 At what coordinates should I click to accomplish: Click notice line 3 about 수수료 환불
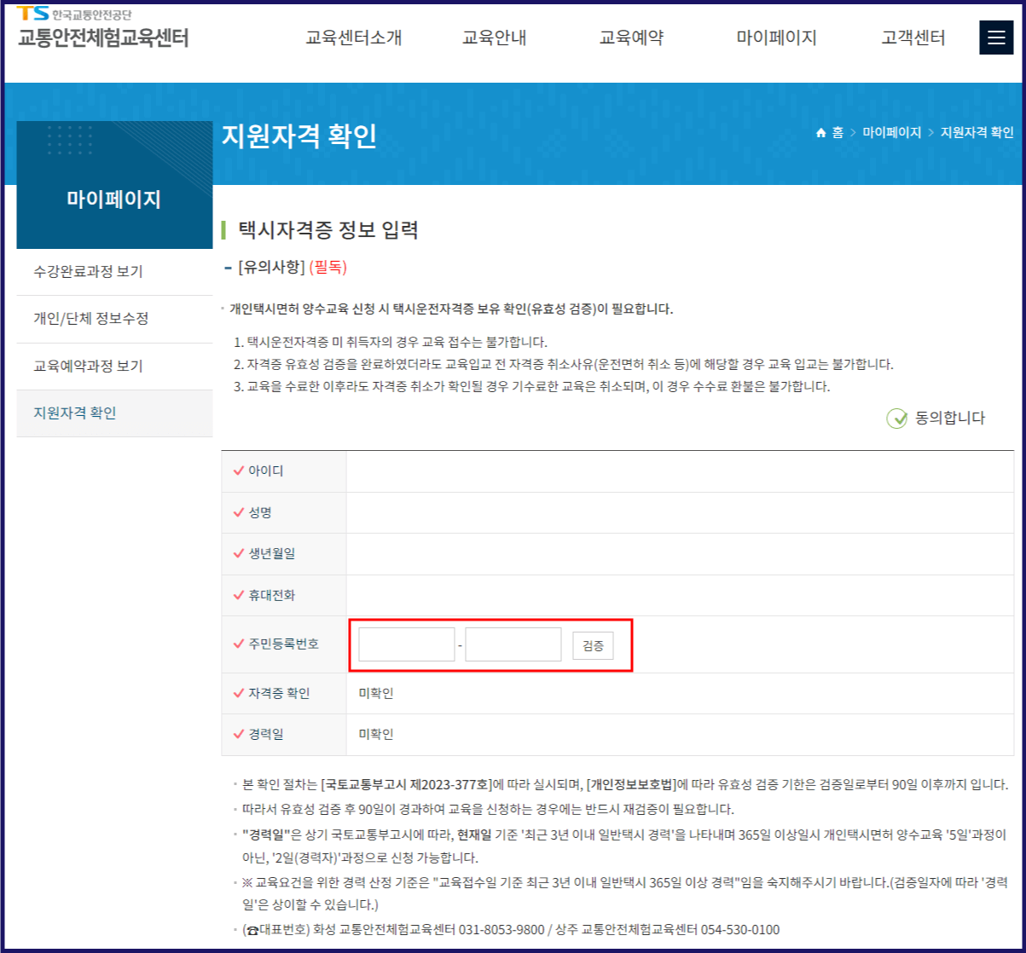(531, 386)
